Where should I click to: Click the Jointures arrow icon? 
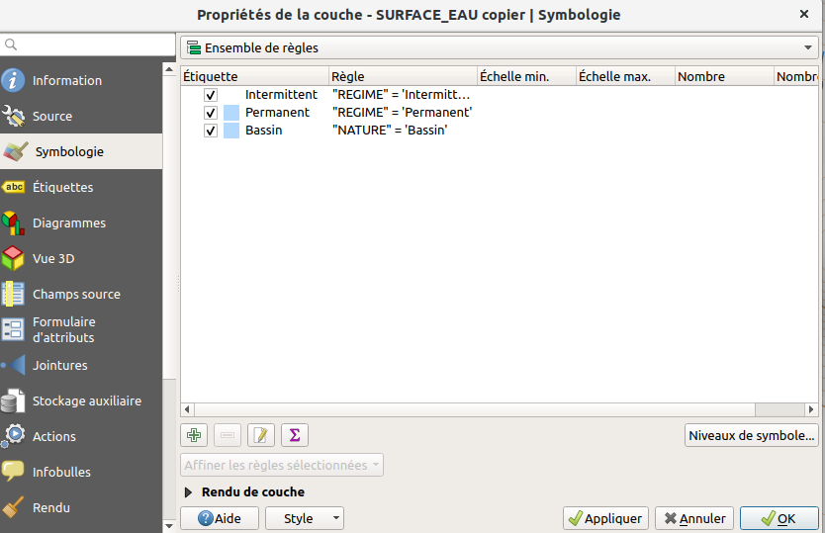point(13,365)
